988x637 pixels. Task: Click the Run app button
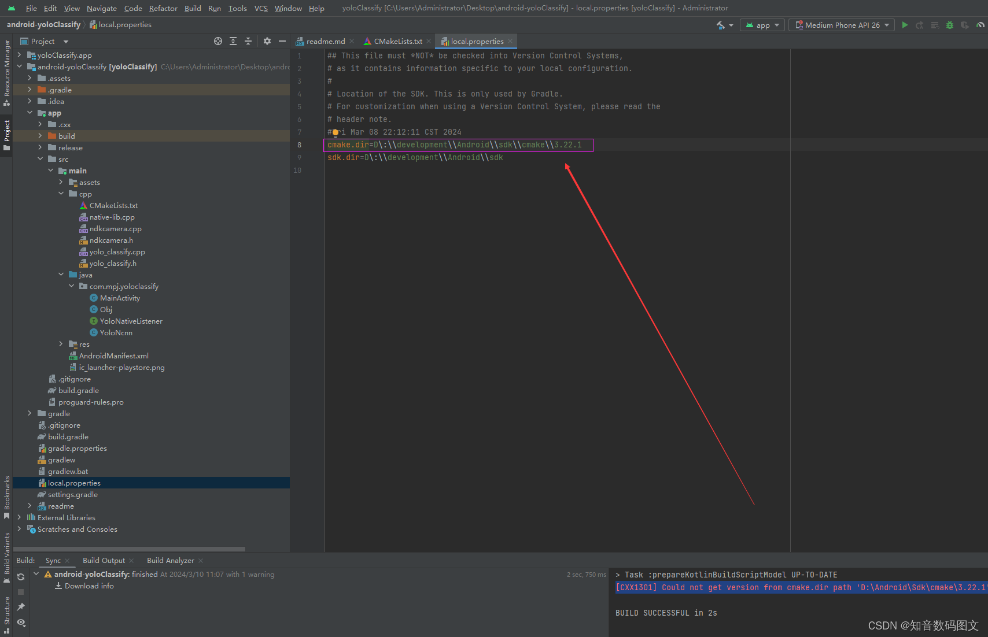click(904, 25)
